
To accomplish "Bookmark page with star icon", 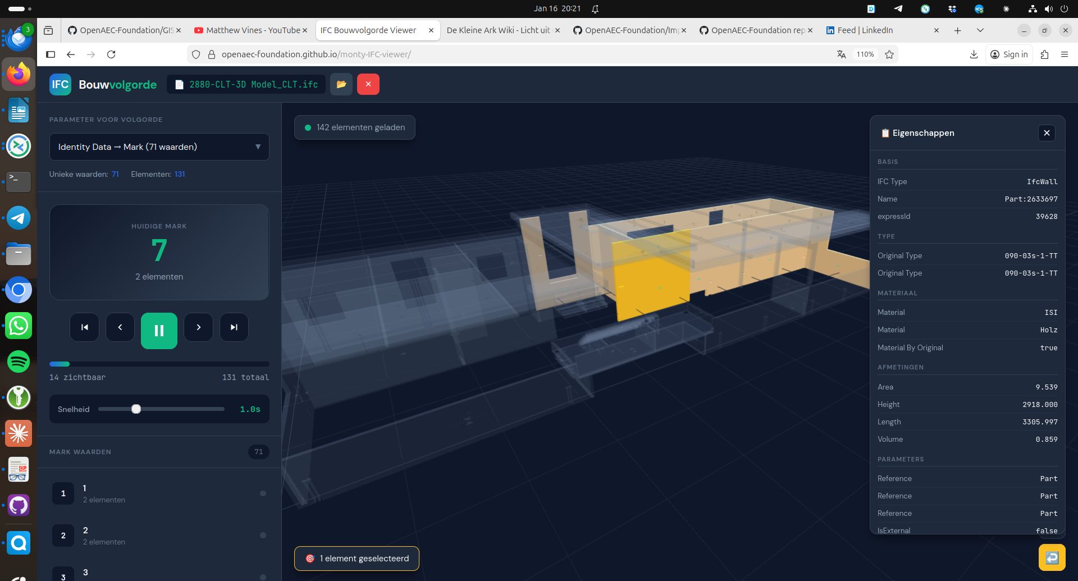I will (x=889, y=54).
